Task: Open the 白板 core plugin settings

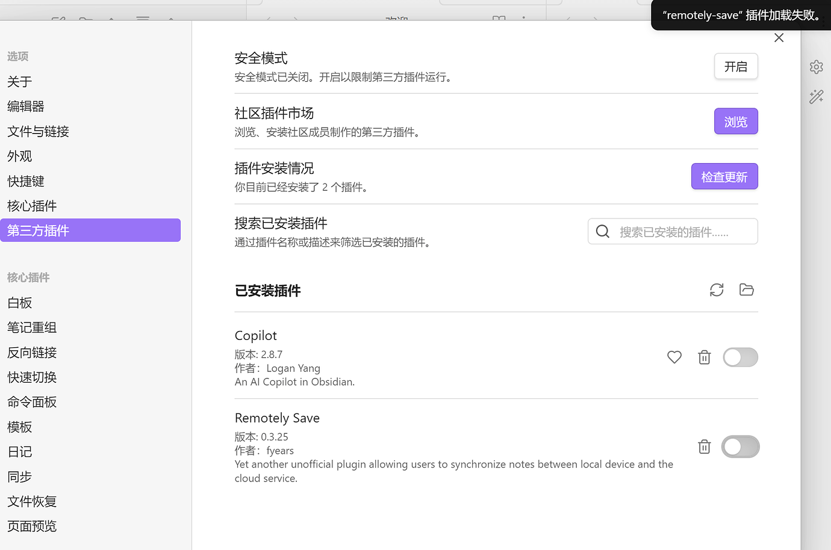Action: coord(19,303)
